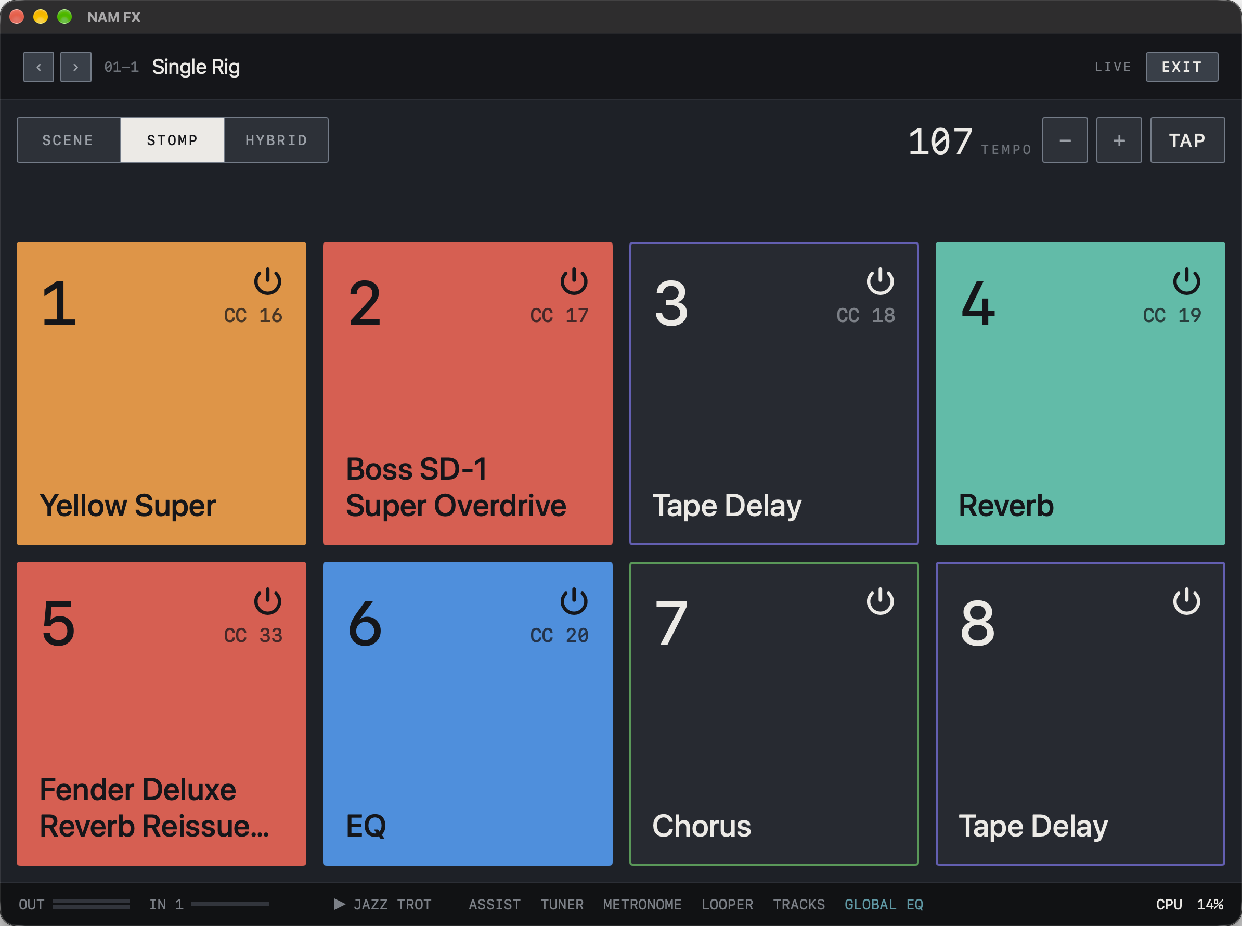Tap tempo with TAP button

tap(1187, 140)
